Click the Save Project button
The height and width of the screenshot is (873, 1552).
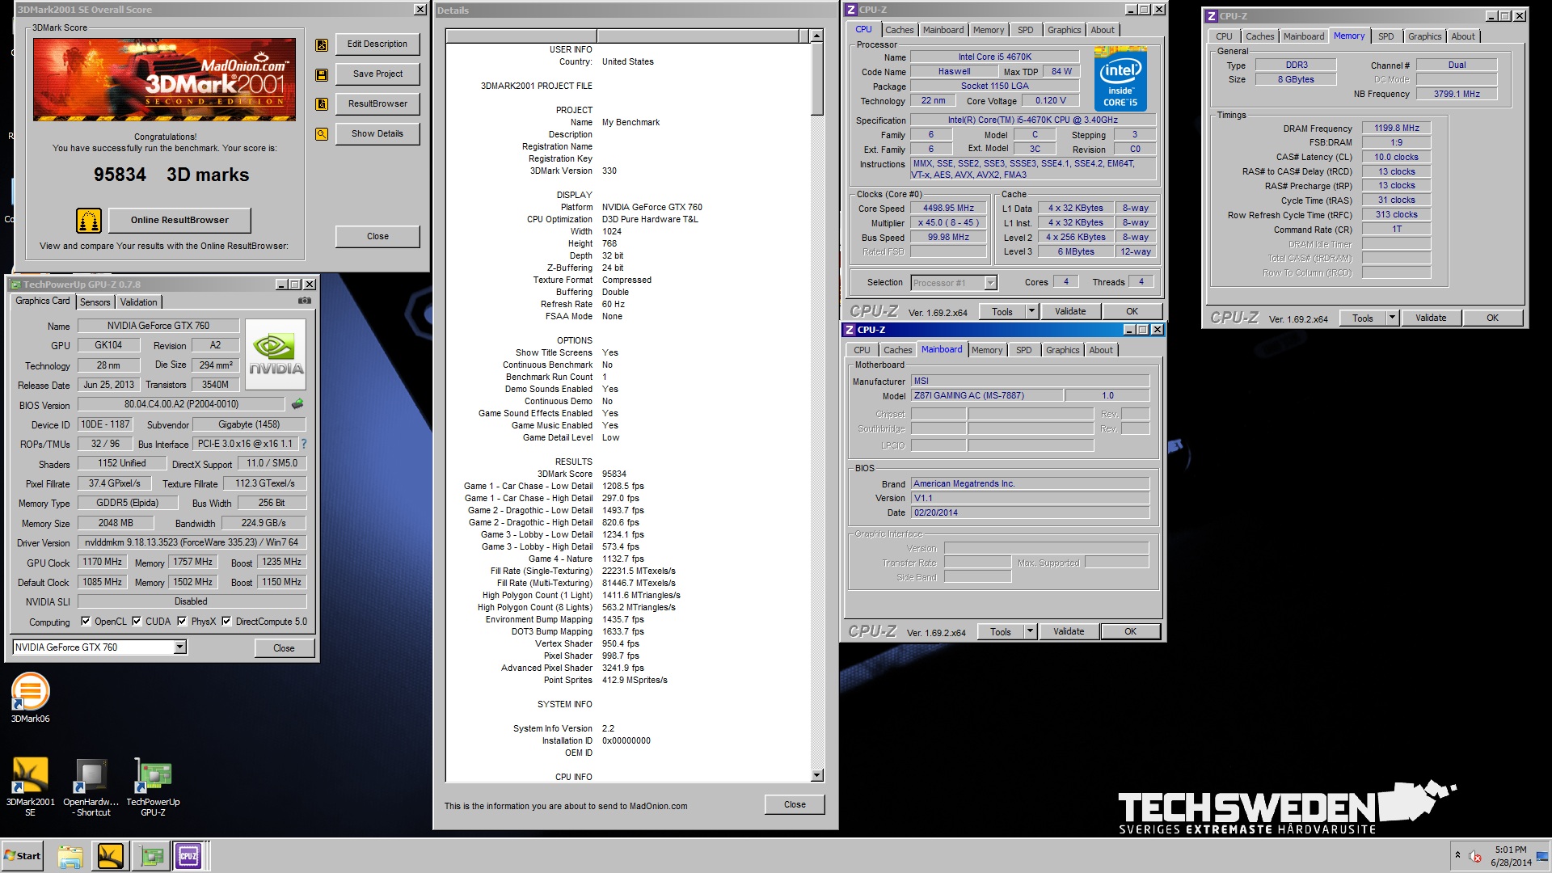377,74
